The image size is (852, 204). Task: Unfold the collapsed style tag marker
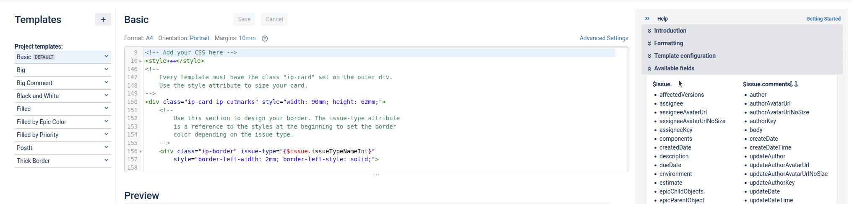pyautogui.click(x=173, y=61)
